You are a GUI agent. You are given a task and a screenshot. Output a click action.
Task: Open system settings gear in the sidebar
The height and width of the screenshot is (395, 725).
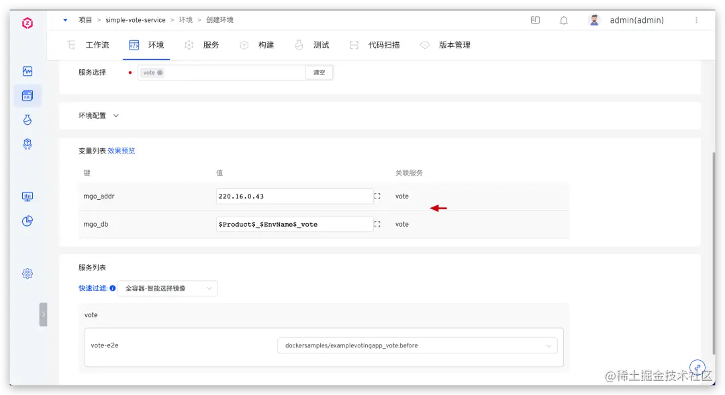27,274
